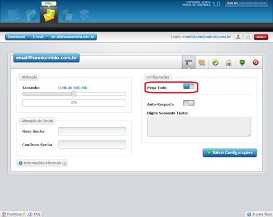
Task: Click the 0% usage progress bar
Action: pyautogui.click(x=74, y=103)
